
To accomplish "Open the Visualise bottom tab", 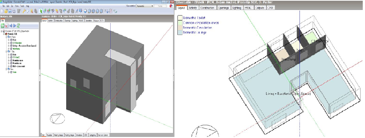I will pos(50,135).
